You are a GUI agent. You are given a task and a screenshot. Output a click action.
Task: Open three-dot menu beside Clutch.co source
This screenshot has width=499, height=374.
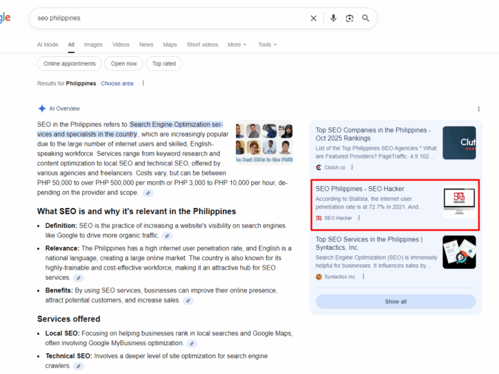coord(352,167)
